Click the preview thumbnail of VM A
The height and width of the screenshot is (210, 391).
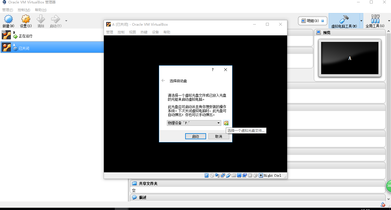[x=350, y=58]
